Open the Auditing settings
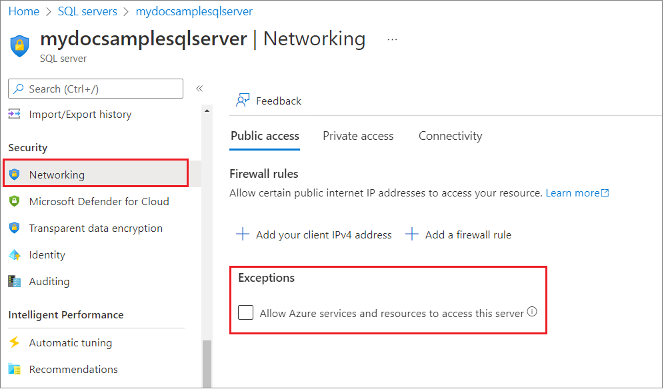This screenshot has height=389, width=664. tap(49, 281)
